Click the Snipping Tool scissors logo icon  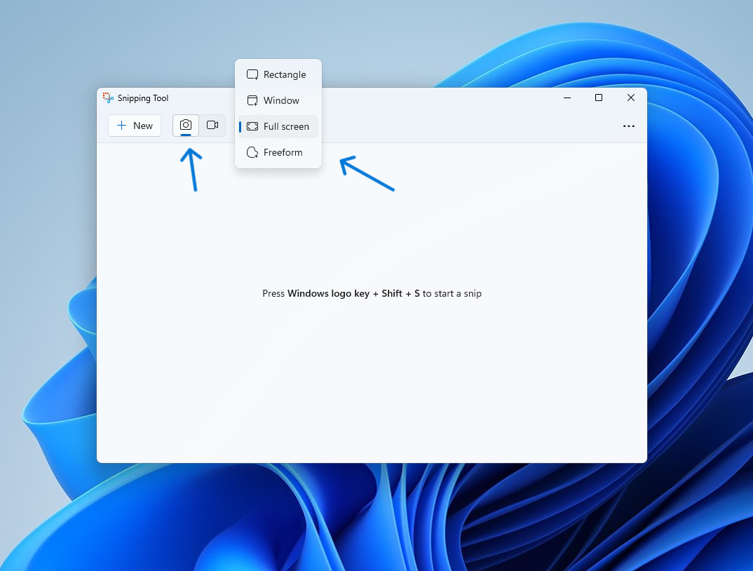pos(107,98)
